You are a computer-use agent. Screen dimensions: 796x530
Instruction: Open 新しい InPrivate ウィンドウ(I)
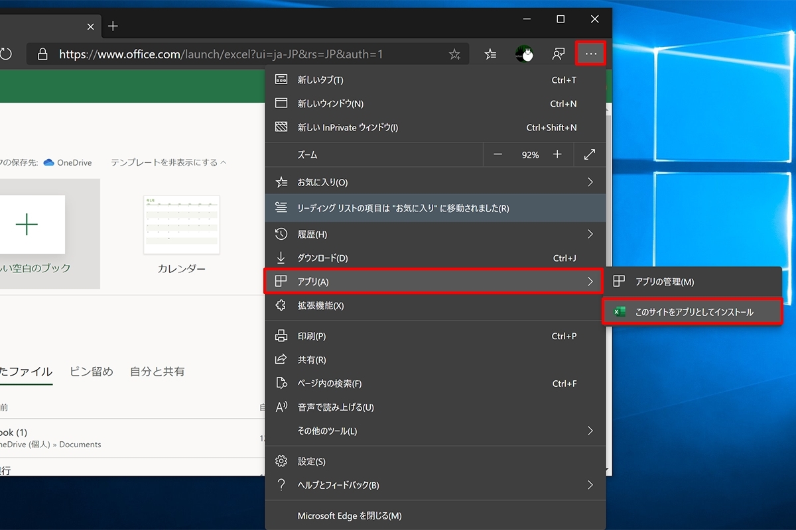point(435,128)
